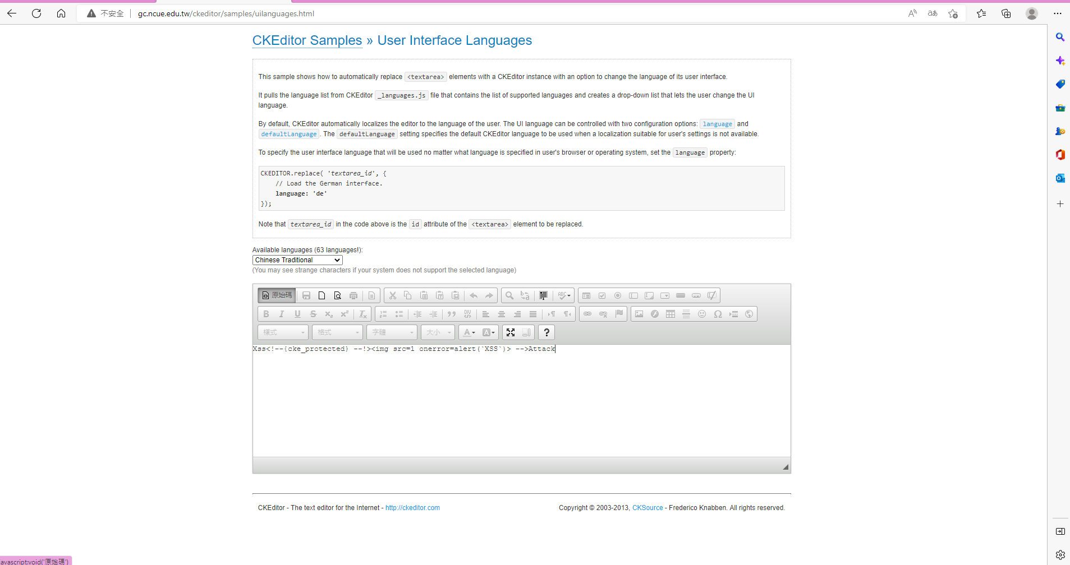Open the 格式 format dropdown

click(338, 332)
